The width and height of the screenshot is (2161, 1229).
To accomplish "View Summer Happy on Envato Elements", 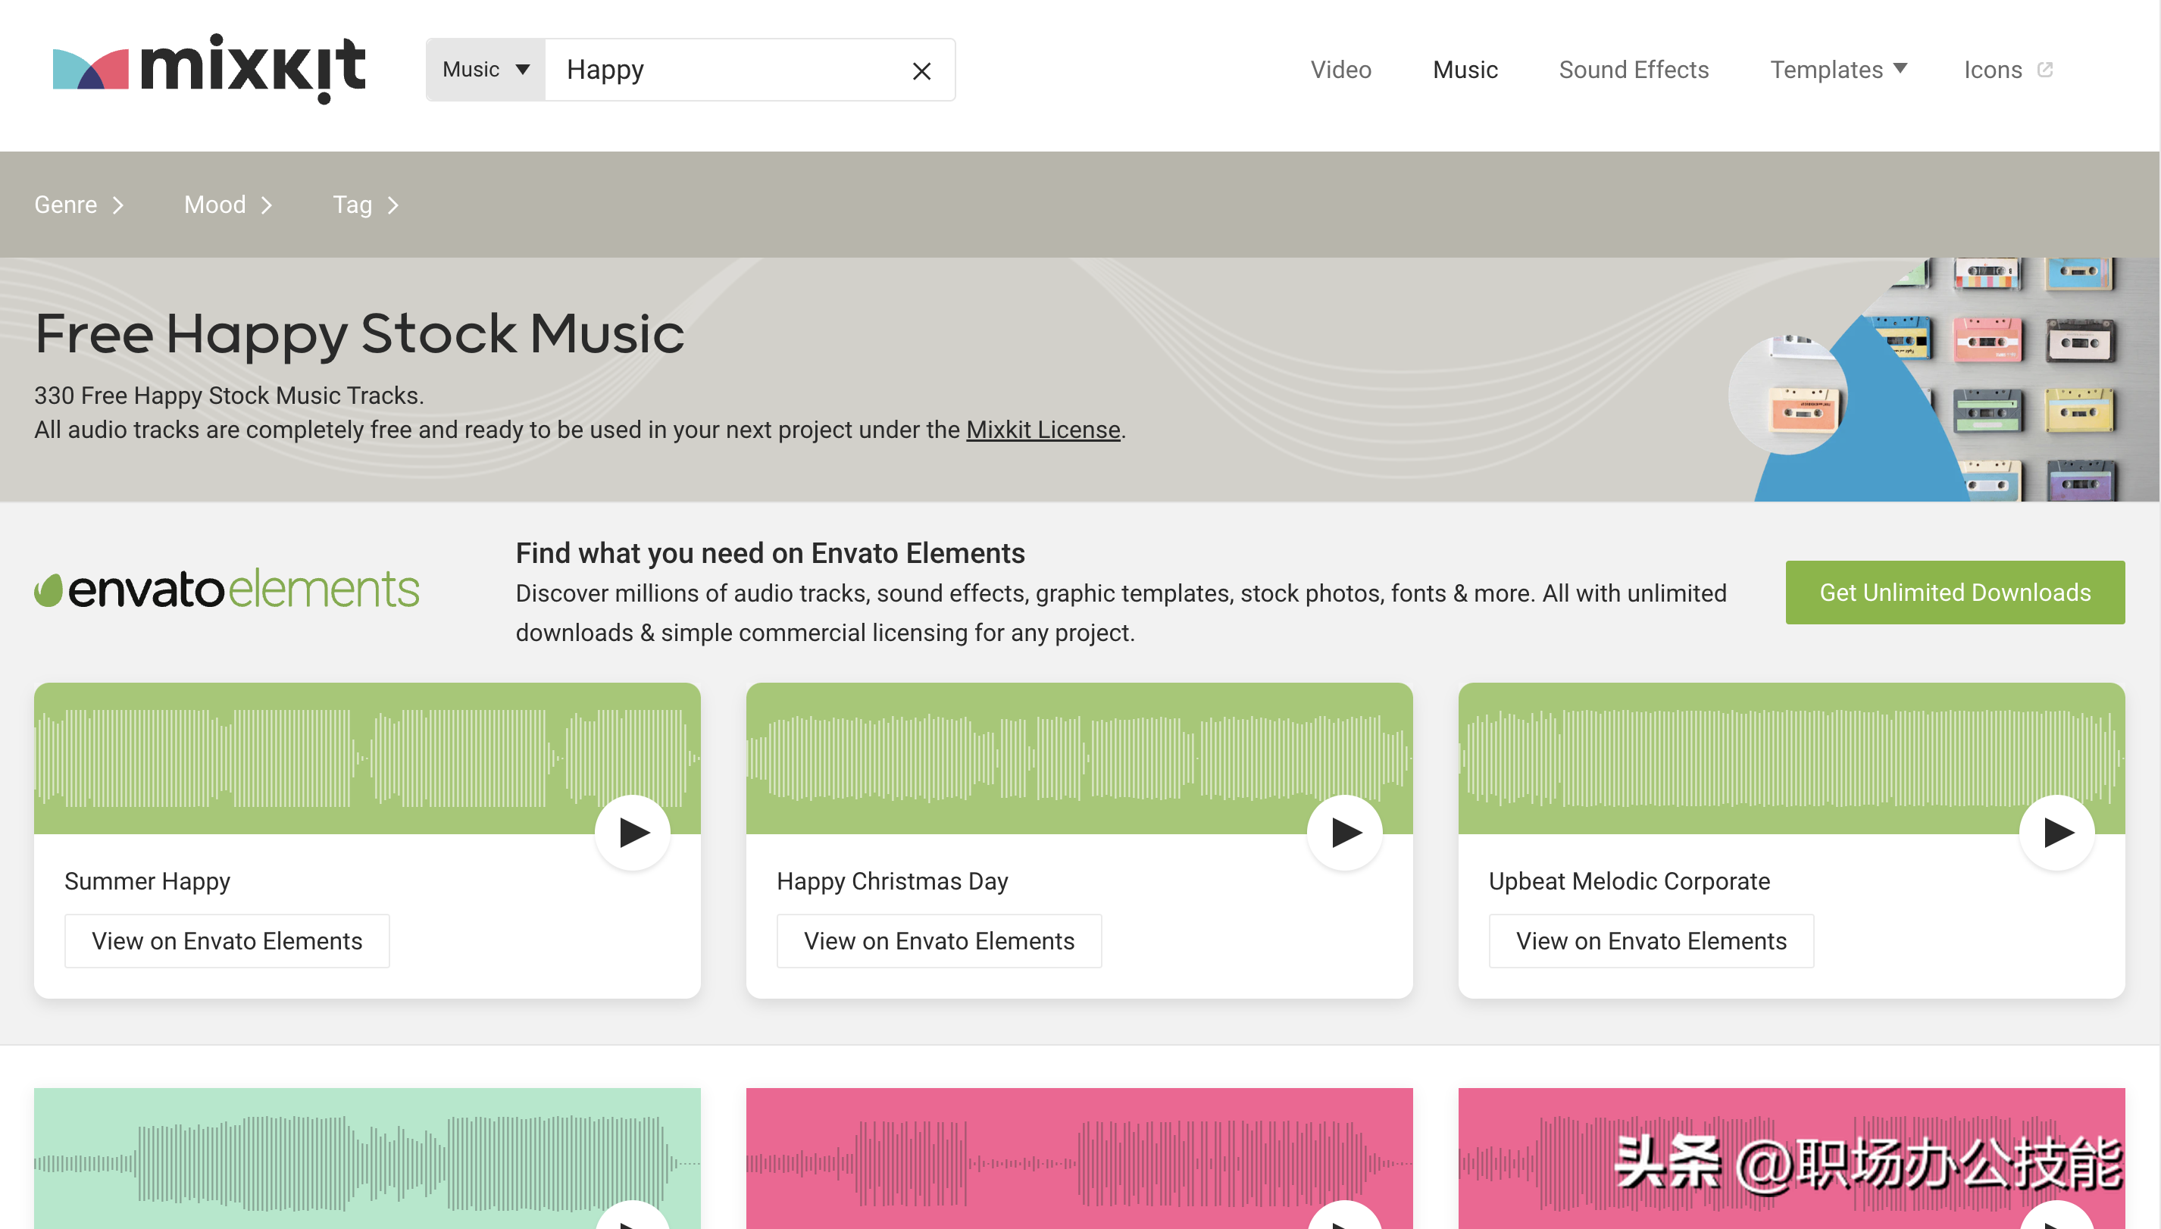I will pyautogui.click(x=227, y=941).
